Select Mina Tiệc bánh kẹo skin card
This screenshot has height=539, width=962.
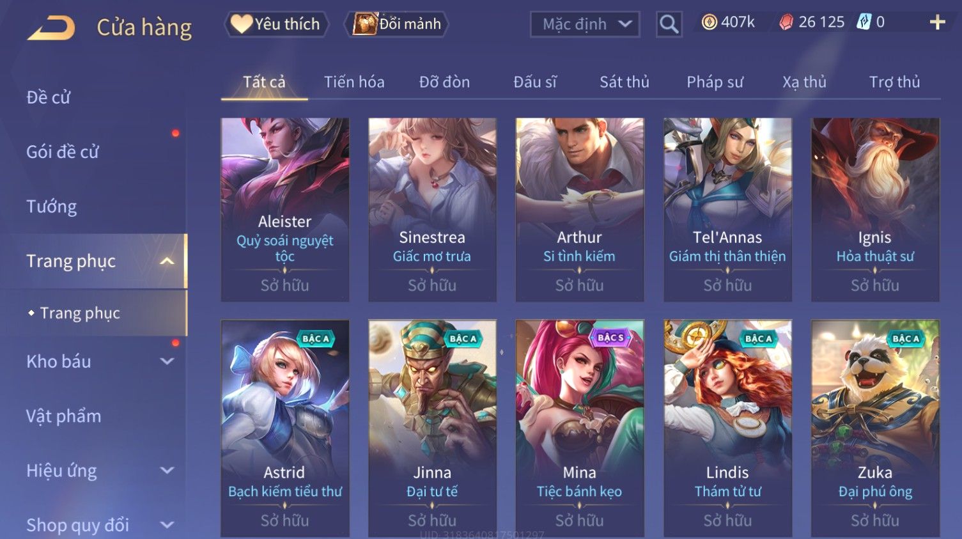(x=580, y=428)
